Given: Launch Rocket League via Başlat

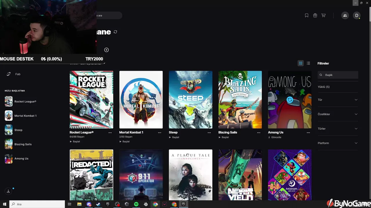Looking at the screenshot, I should coord(75,142).
